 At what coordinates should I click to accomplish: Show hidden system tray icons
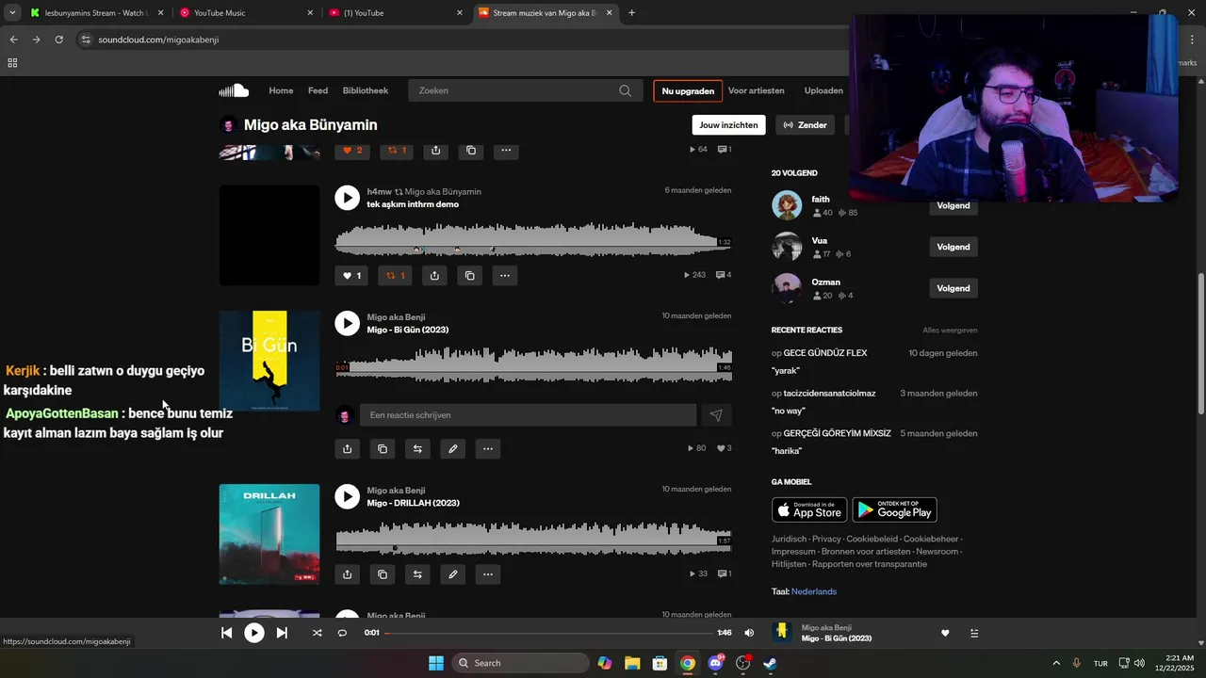(x=1055, y=663)
